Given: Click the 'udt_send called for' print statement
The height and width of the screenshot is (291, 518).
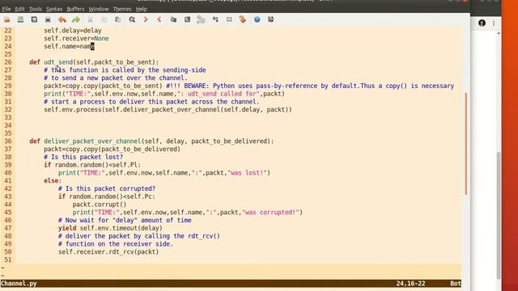Looking at the screenshot, I should [164, 94].
